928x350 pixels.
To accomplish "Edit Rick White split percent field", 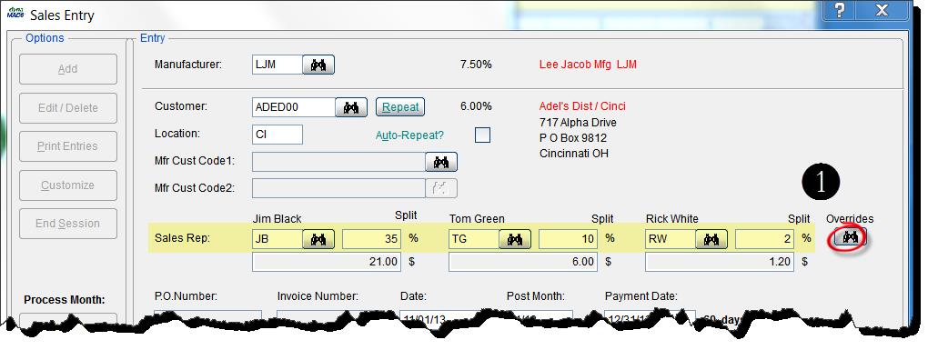I will tap(764, 239).
